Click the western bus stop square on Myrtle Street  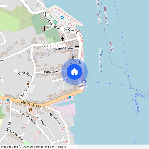(8, 100)
